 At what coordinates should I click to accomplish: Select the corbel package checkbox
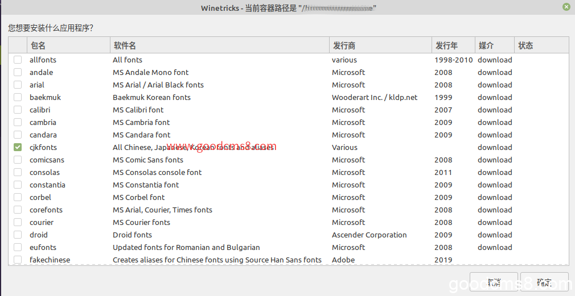(18, 197)
